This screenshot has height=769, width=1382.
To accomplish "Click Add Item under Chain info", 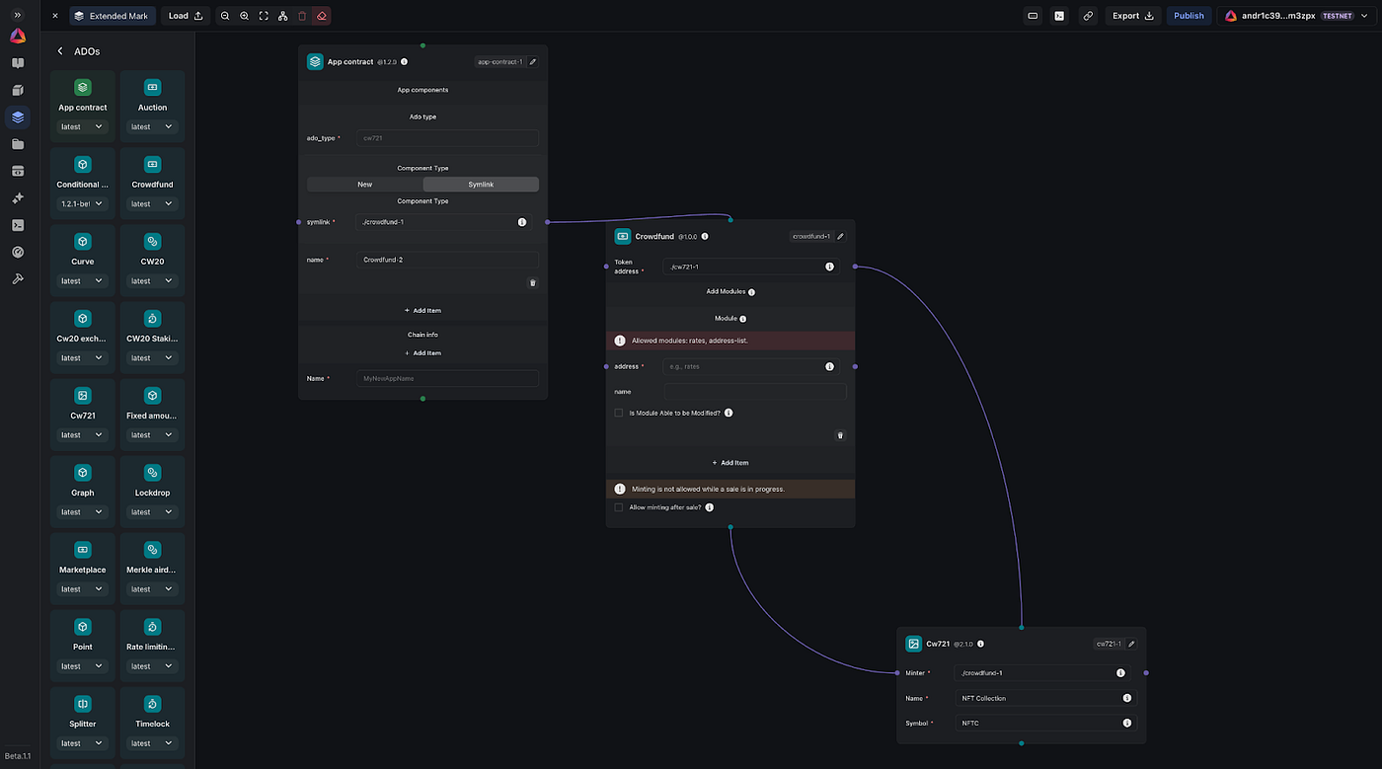I will [x=422, y=352].
